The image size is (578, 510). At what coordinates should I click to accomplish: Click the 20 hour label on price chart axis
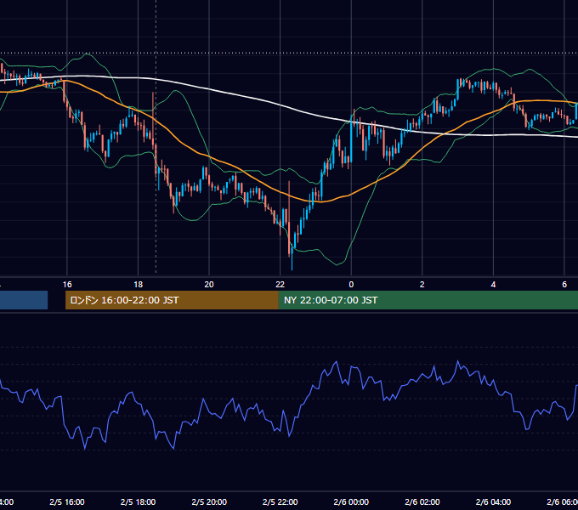click(209, 285)
